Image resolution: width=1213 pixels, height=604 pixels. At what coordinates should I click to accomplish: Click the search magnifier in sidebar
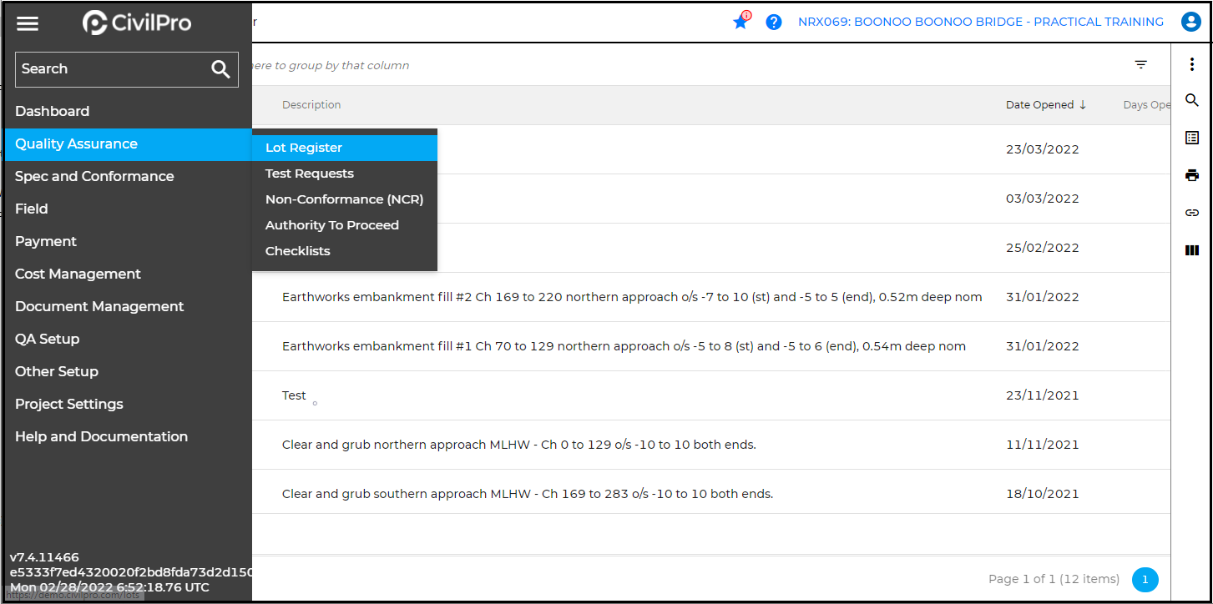(x=220, y=69)
